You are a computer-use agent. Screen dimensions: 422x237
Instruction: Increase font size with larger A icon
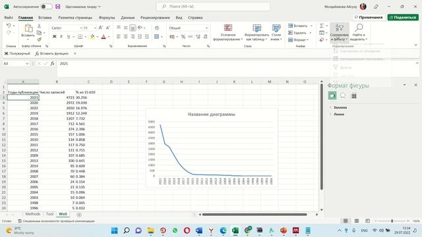(100, 28)
